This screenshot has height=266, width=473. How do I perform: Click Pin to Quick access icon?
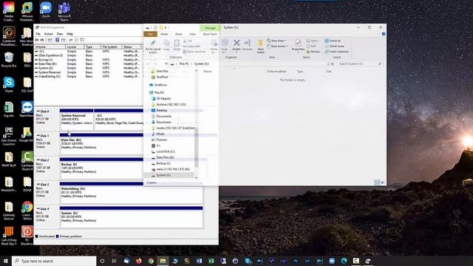point(153,43)
